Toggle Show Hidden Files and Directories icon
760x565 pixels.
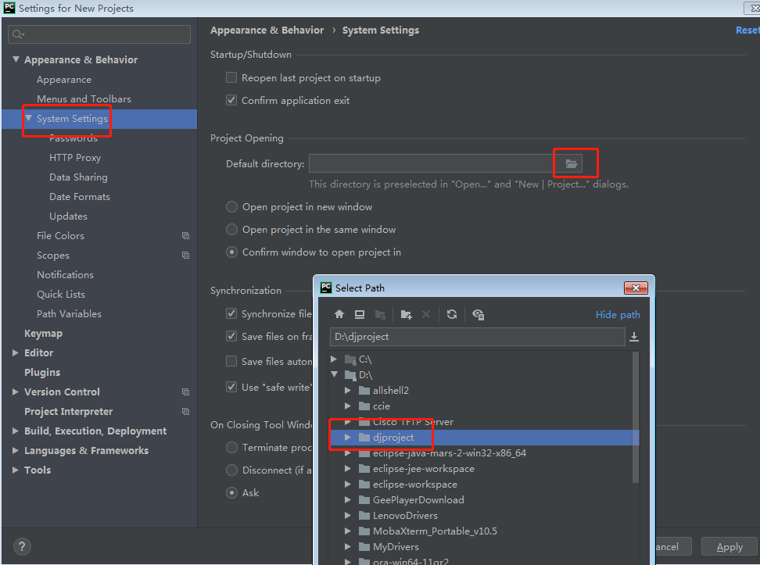[x=478, y=314]
